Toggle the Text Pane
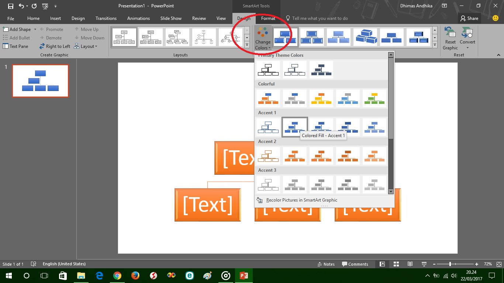The height and width of the screenshot is (283, 504). point(15,46)
